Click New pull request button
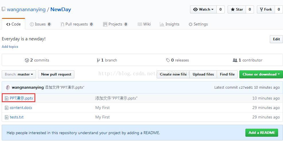Screen dimensions: 283x141 (x=56, y=74)
